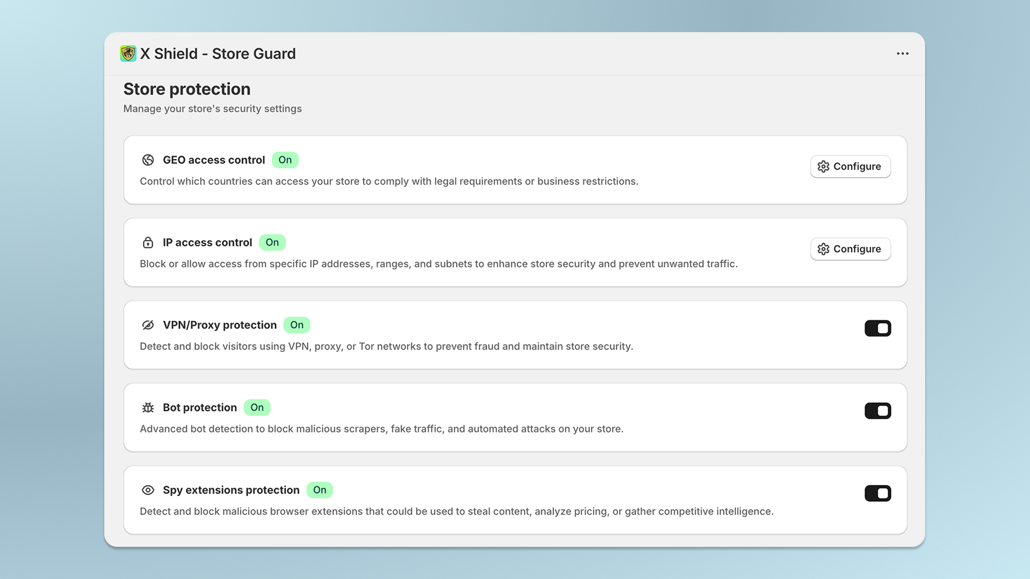The height and width of the screenshot is (579, 1030).
Task: Click the On badge of IP access control
Action: click(272, 243)
